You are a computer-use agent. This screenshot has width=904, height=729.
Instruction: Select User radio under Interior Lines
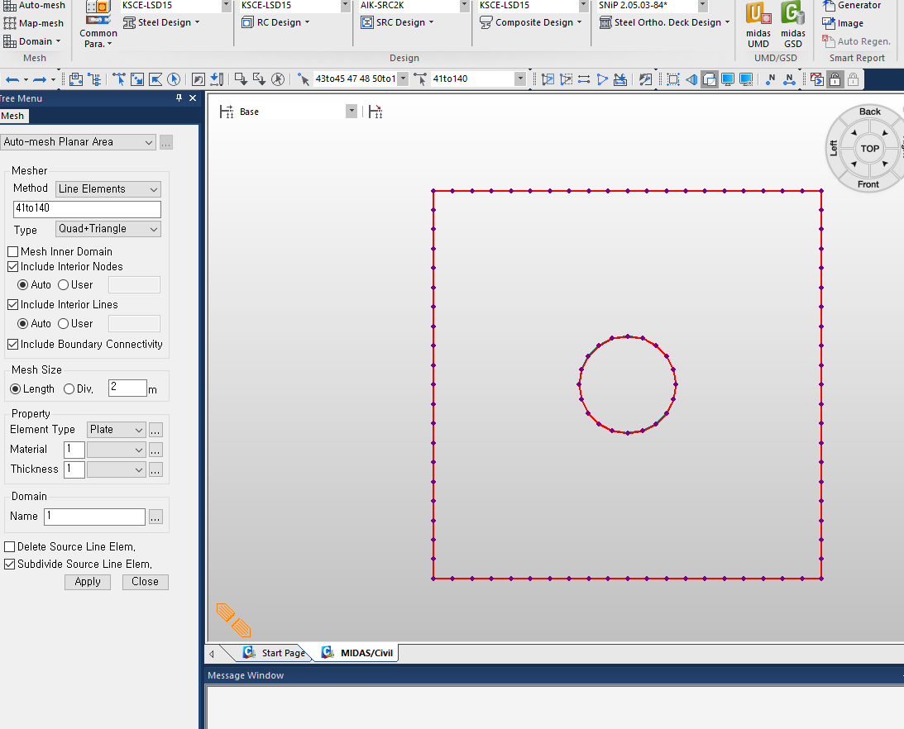(x=64, y=324)
